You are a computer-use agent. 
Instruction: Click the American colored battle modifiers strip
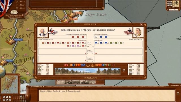click(x=103, y=65)
